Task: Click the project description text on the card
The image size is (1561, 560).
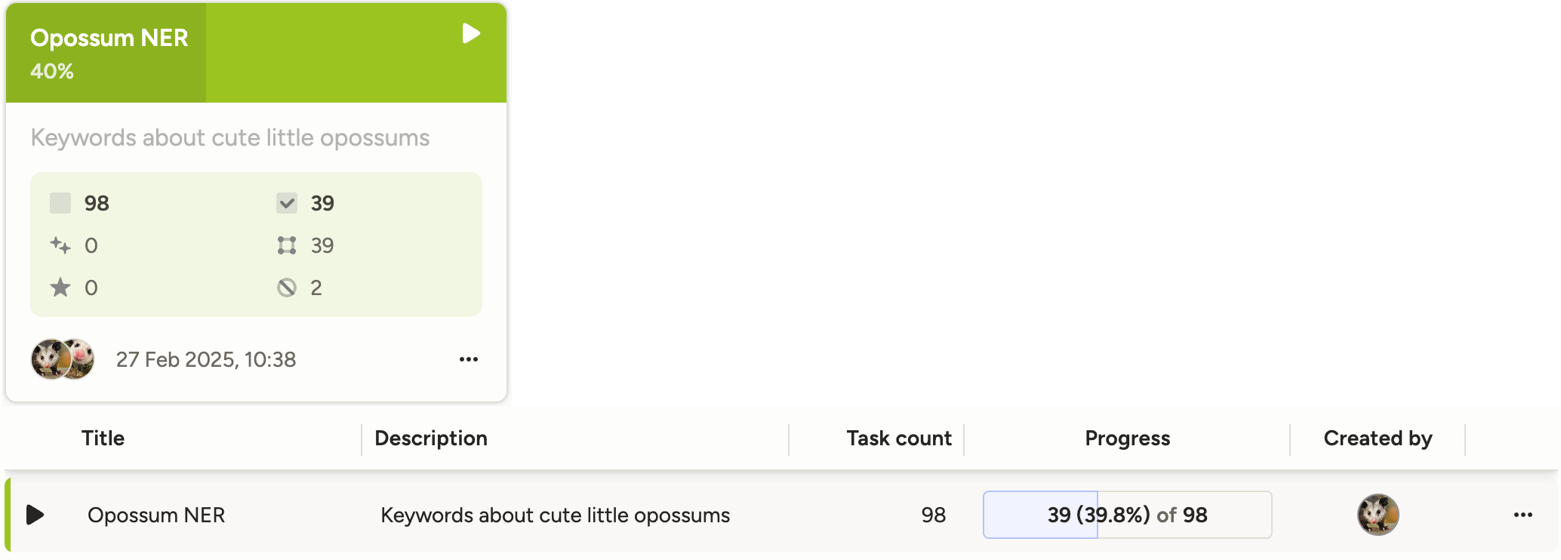Action: (229, 137)
